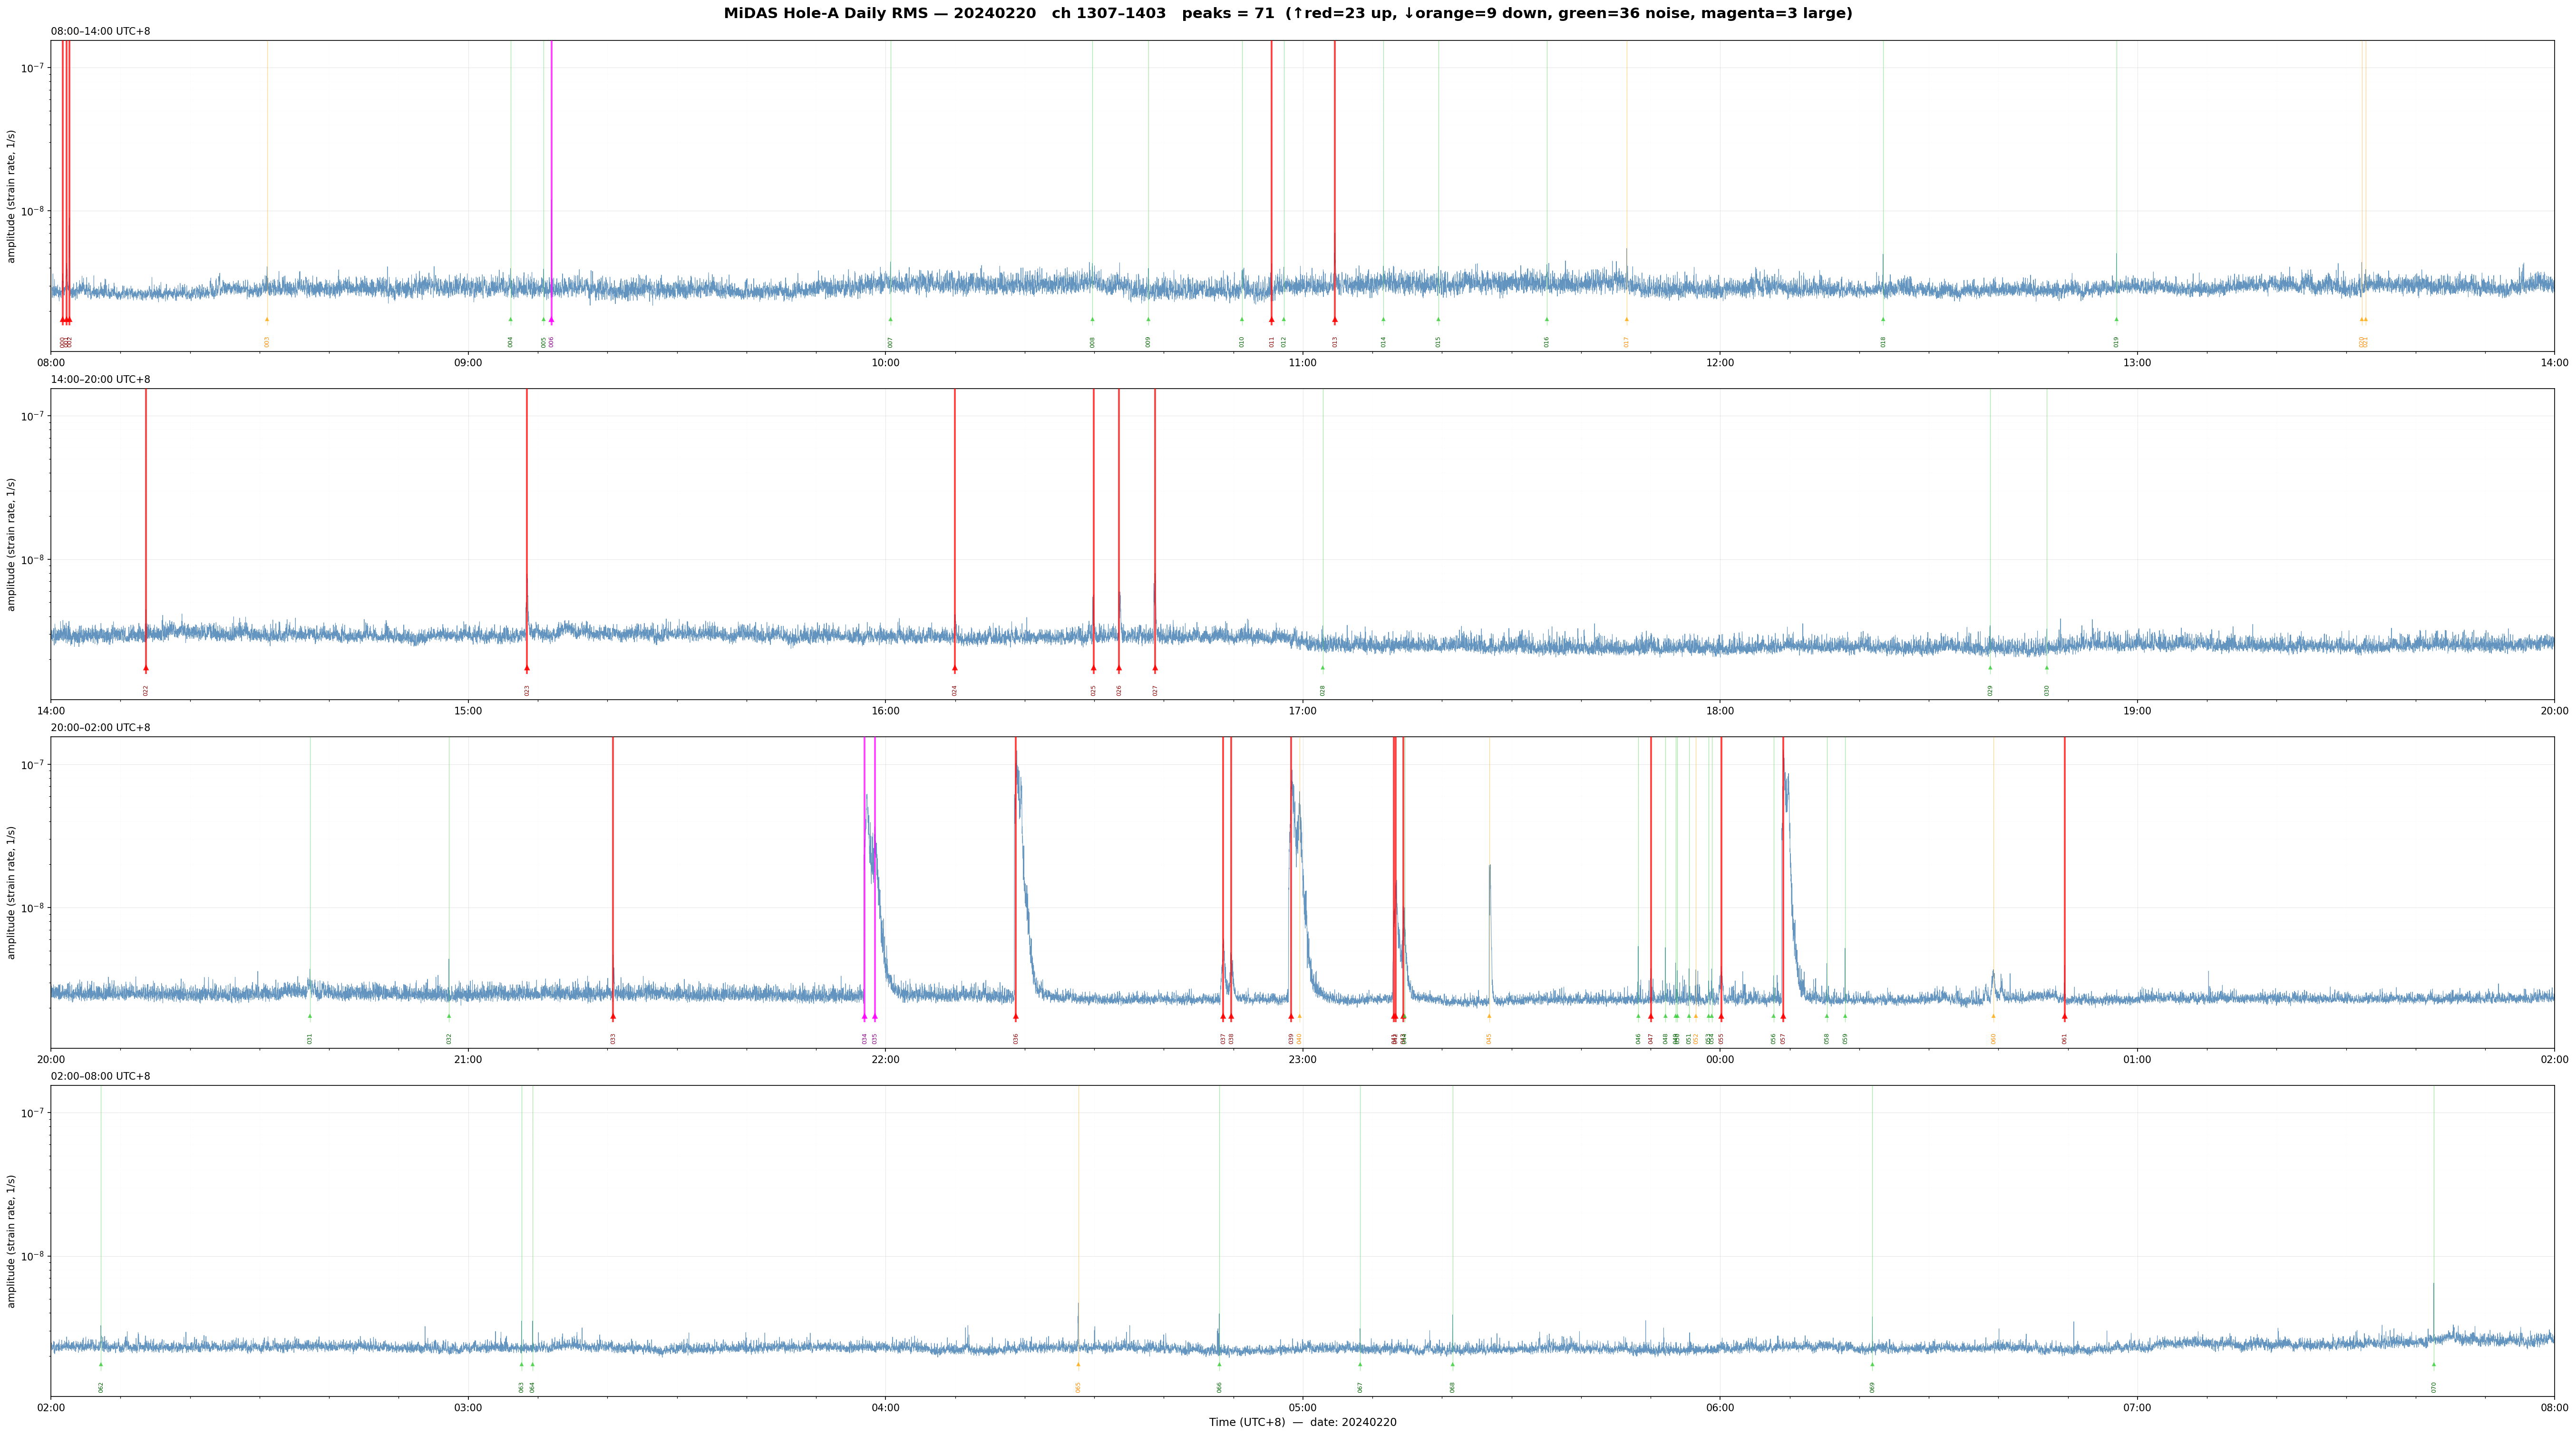The height and width of the screenshot is (1435, 2576).
Task: Select the 13:00 x-axis tick label
Action: click(x=2137, y=363)
